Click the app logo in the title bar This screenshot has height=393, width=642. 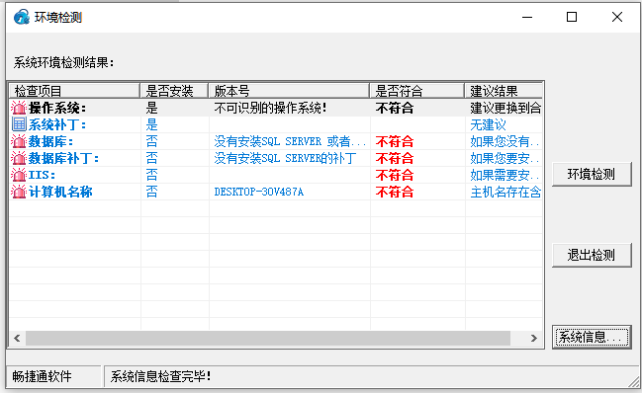[22, 17]
